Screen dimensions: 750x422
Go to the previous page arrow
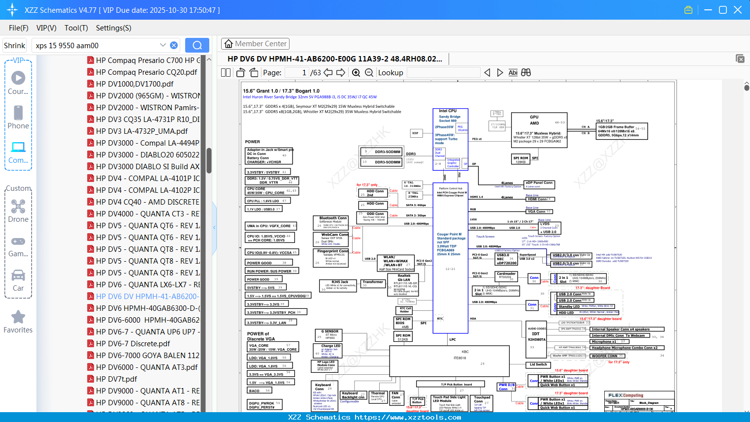click(328, 73)
